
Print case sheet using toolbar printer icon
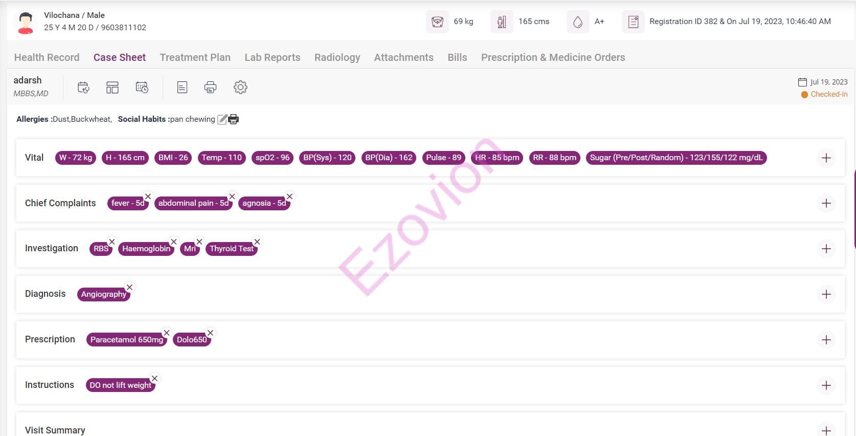click(x=210, y=88)
